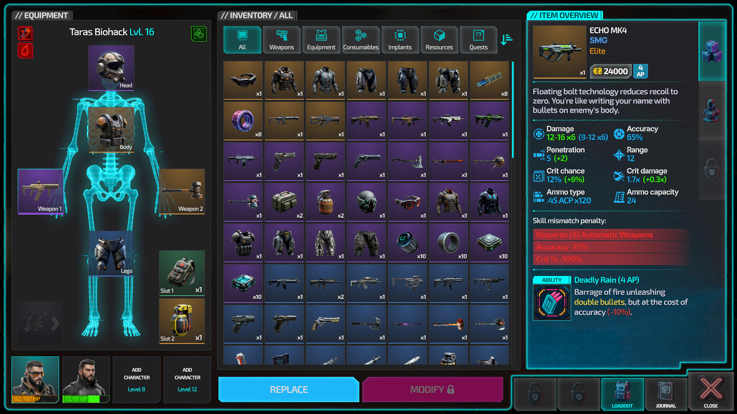
Task: Click the hand injury status icon top-left
Action: pyautogui.click(x=25, y=33)
